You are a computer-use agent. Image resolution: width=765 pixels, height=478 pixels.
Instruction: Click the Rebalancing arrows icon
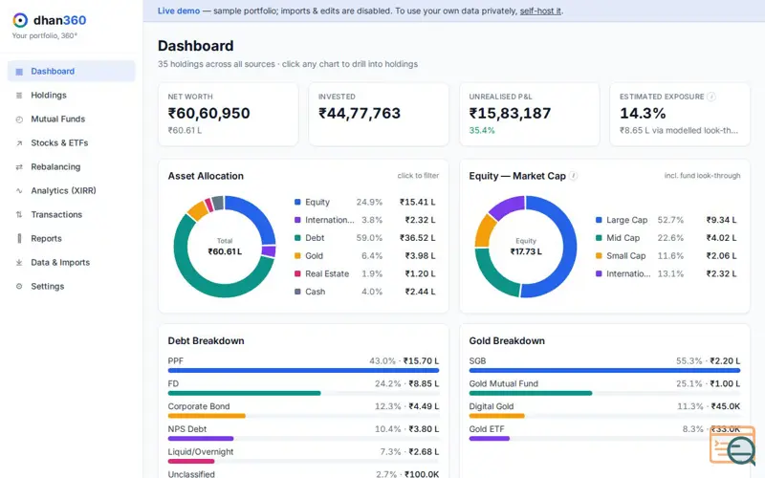pos(19,167)
